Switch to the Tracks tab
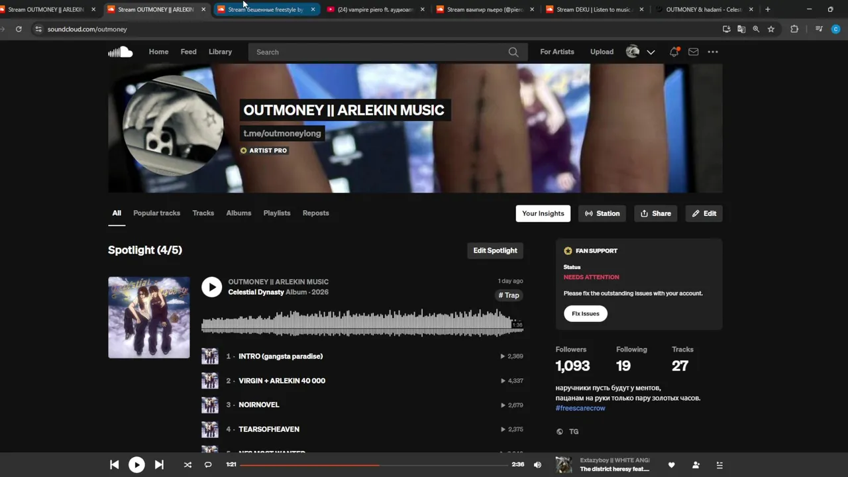This screenshot has width=848, height=477. click(203, 213)
